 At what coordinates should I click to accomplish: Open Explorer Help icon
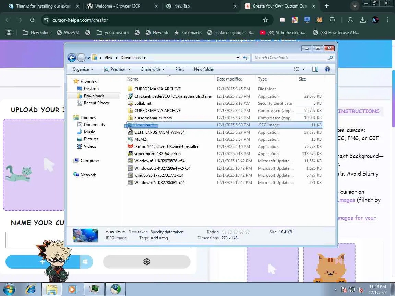coord(327,69)
